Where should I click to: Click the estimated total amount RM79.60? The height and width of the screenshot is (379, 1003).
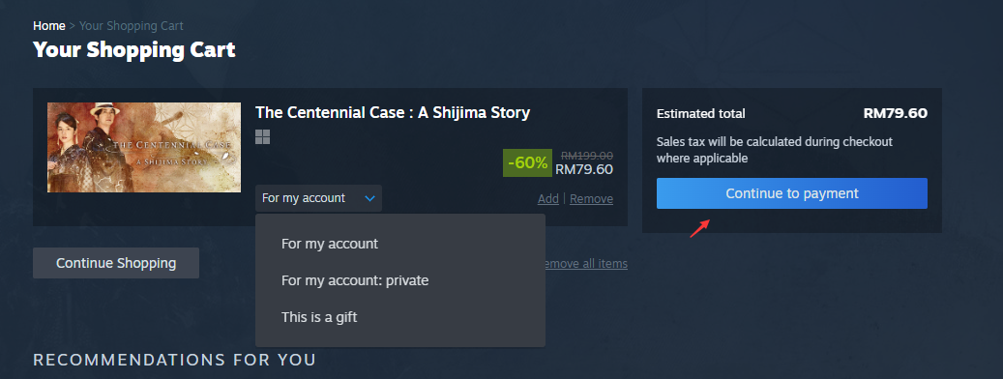click(895, 113)
